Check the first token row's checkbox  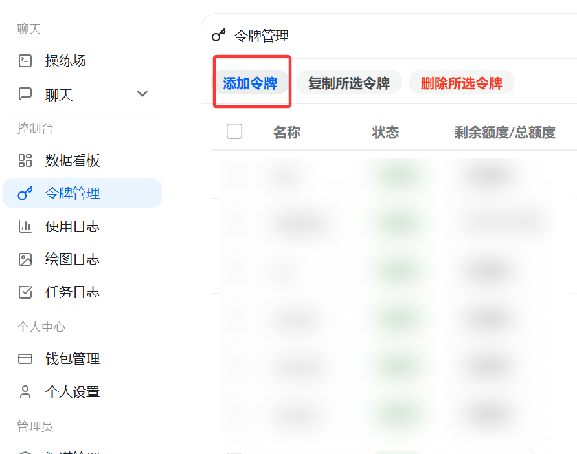[x=234, y=175]
